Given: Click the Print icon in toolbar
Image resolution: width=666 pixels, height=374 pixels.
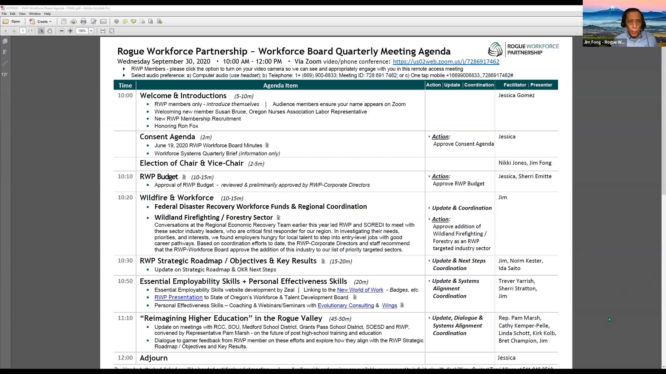Looking at the screenshot, I should coord(83,21).
